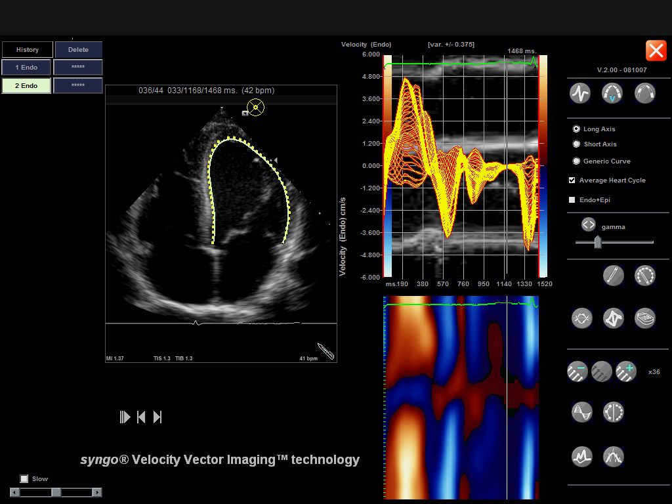Step to the next frame
Screen dimensions: 672x504
click(x=157, y=417)
